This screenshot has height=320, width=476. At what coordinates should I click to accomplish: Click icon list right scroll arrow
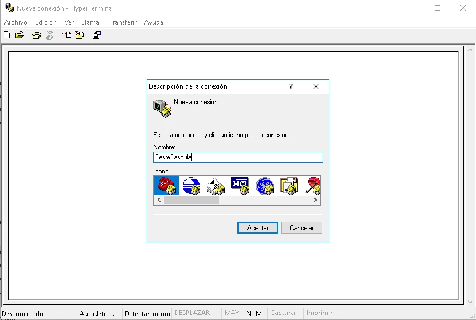315,200
